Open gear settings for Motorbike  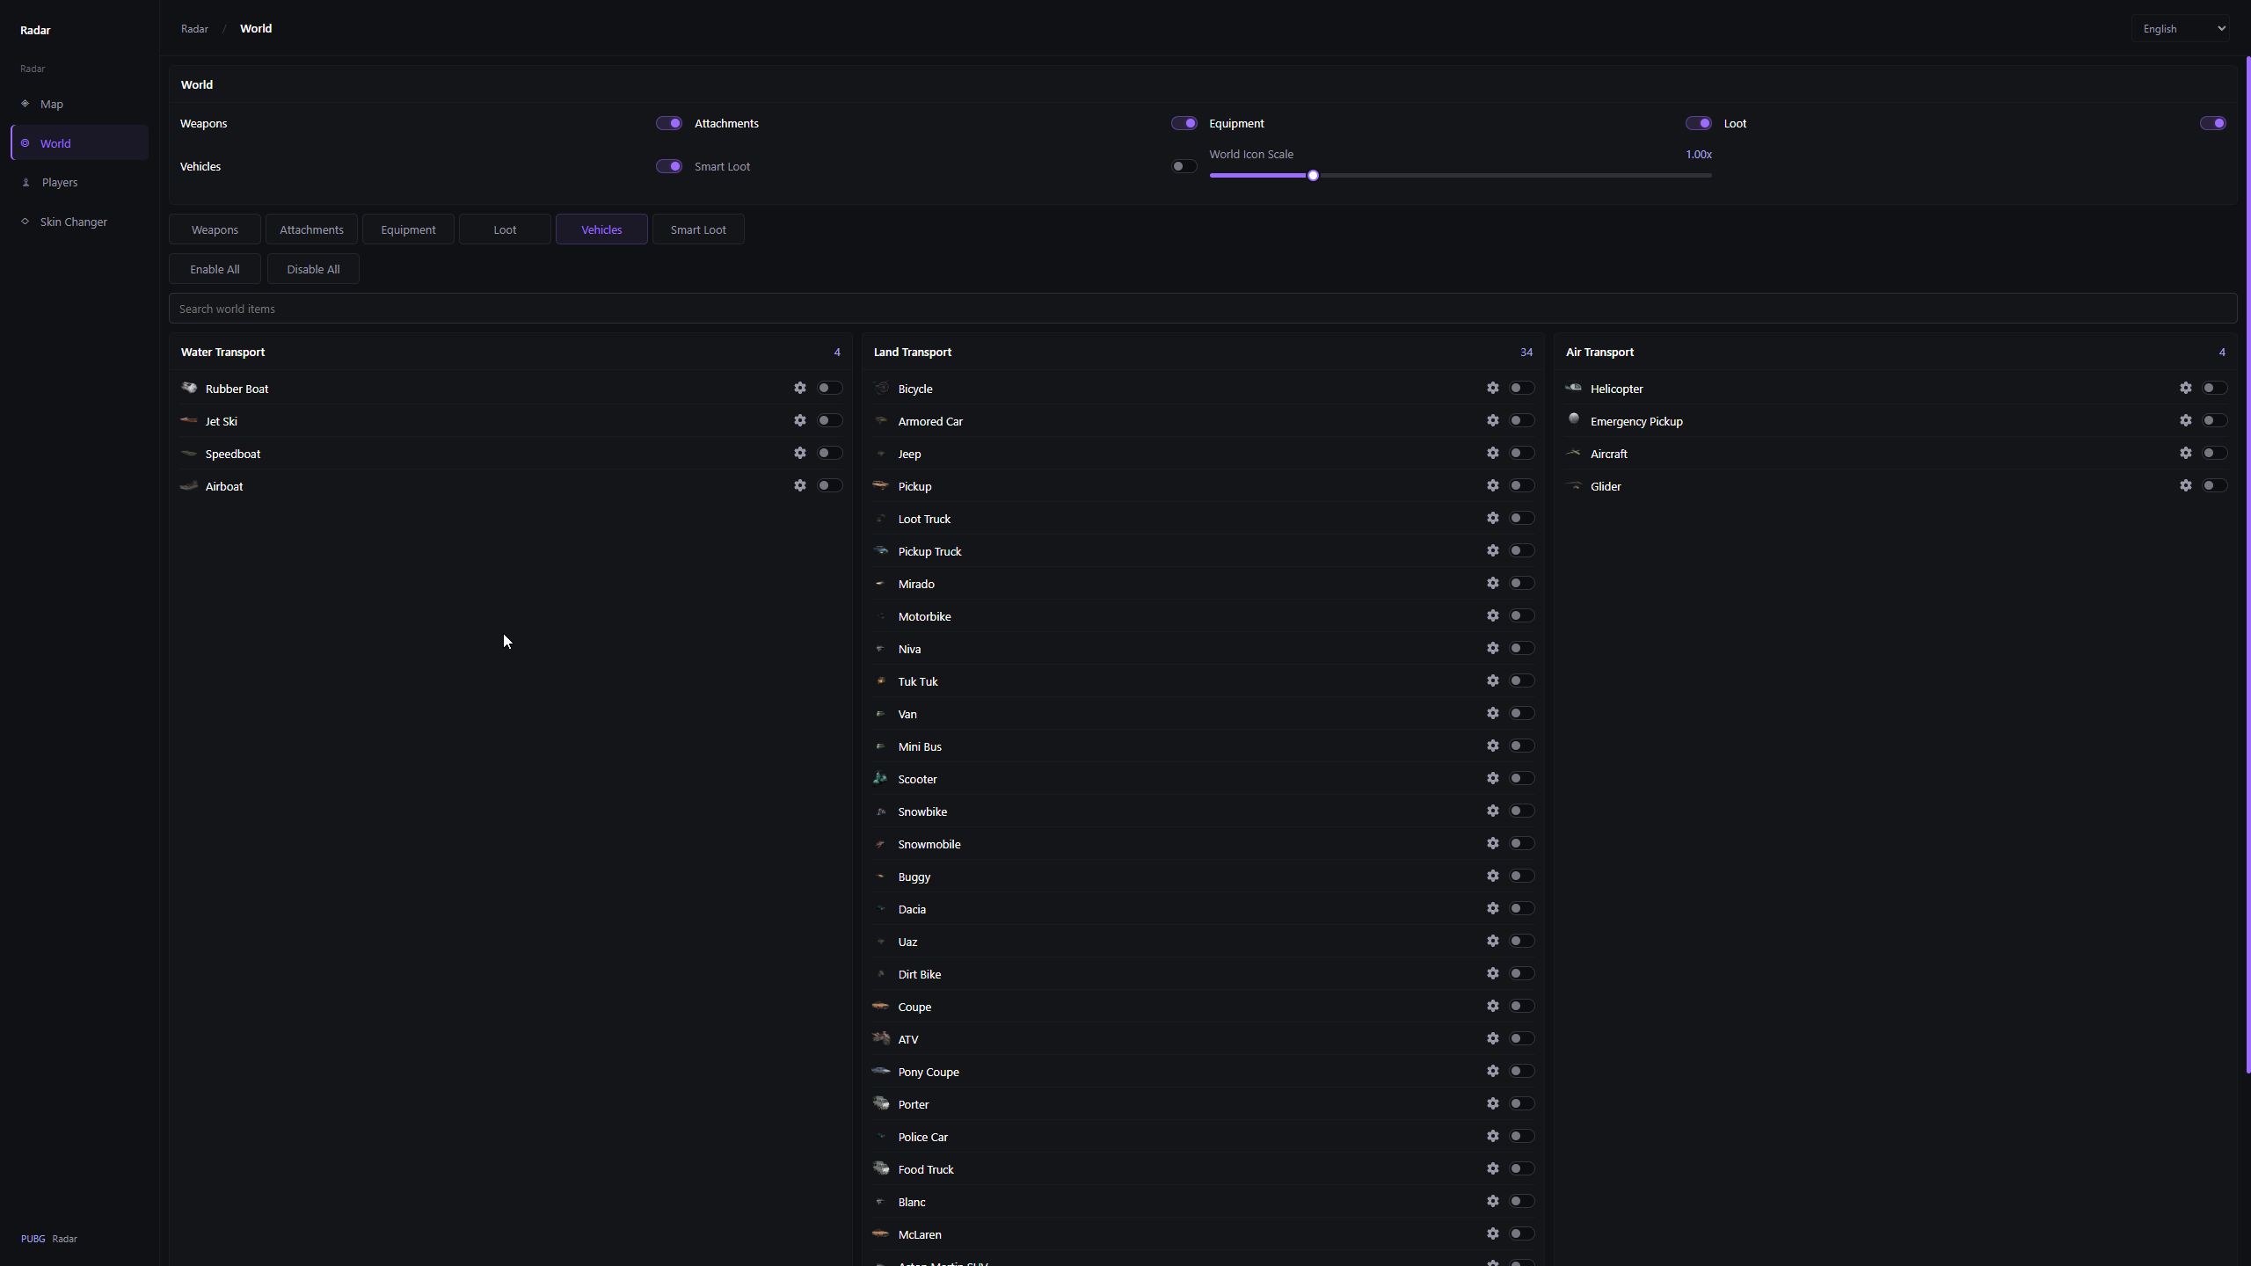tap(1492, 615)
